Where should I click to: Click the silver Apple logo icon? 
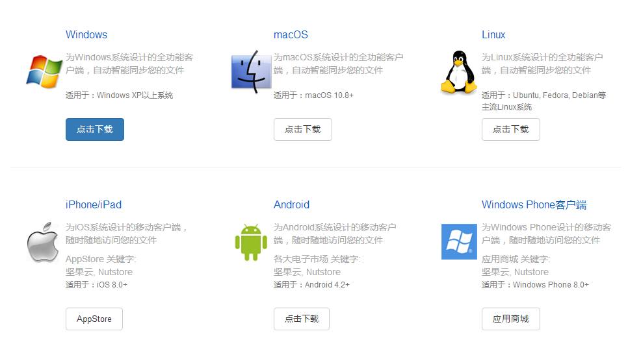(x=43, y=242)
